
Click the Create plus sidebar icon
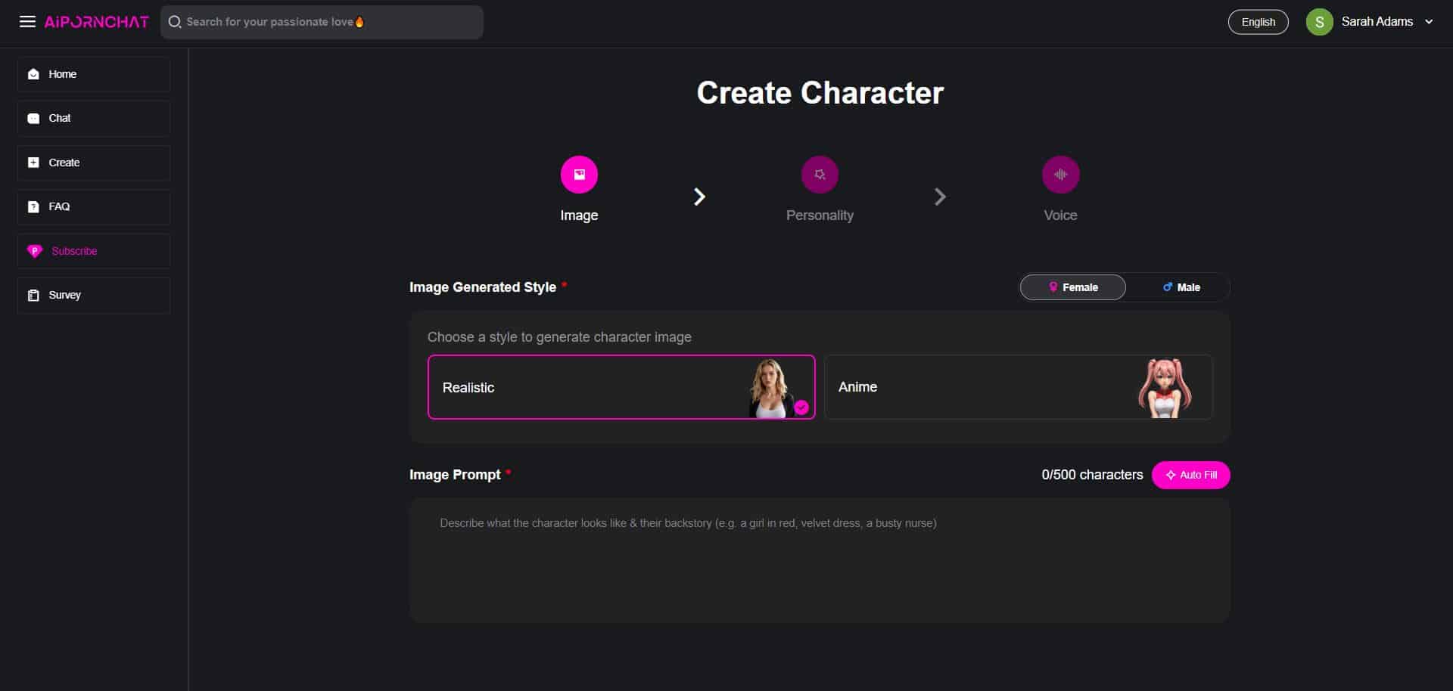(33, 163)
